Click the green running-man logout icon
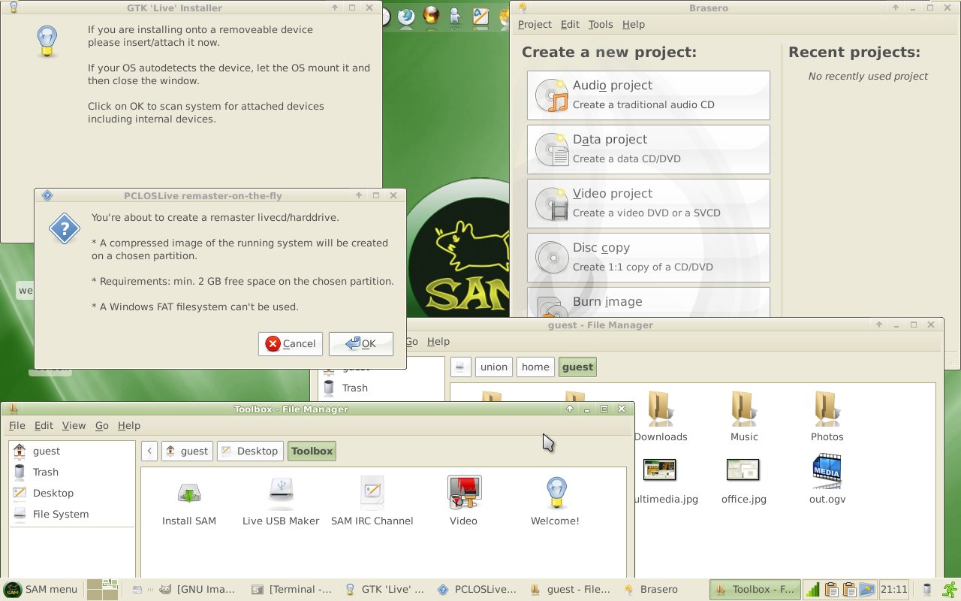The height and width of the screenshot is (601, 961). tap(950, 590)
